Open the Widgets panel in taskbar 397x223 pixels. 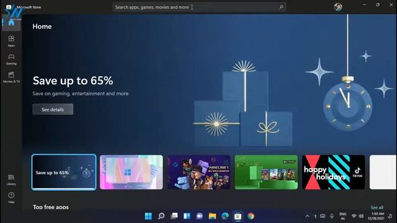click(x=187, y=216)
